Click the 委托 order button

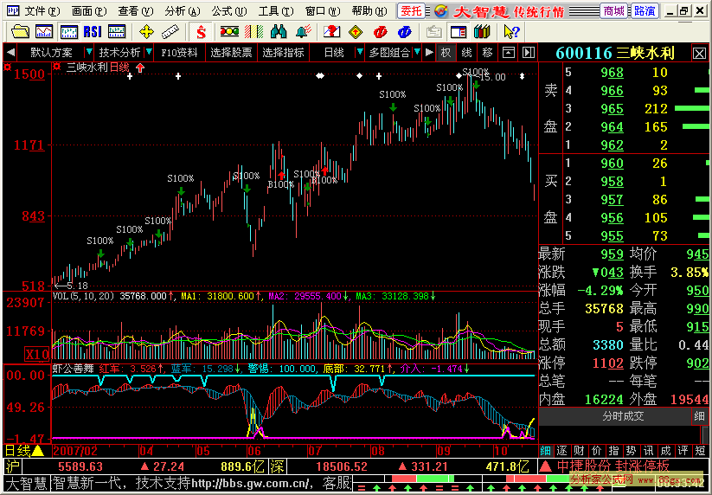(x=411, y=11)
